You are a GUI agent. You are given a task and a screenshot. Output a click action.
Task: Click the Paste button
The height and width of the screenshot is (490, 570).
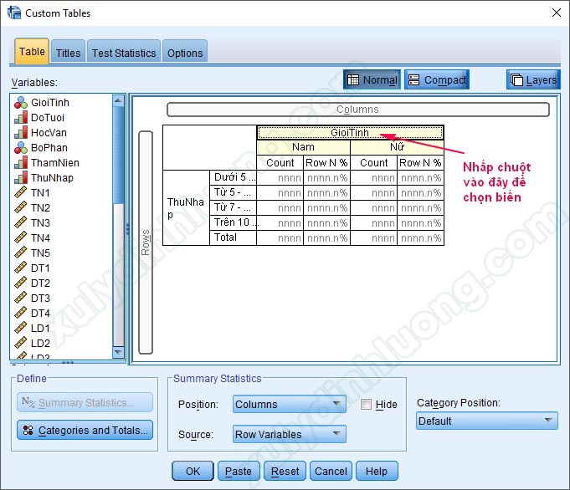coord(239,471)
